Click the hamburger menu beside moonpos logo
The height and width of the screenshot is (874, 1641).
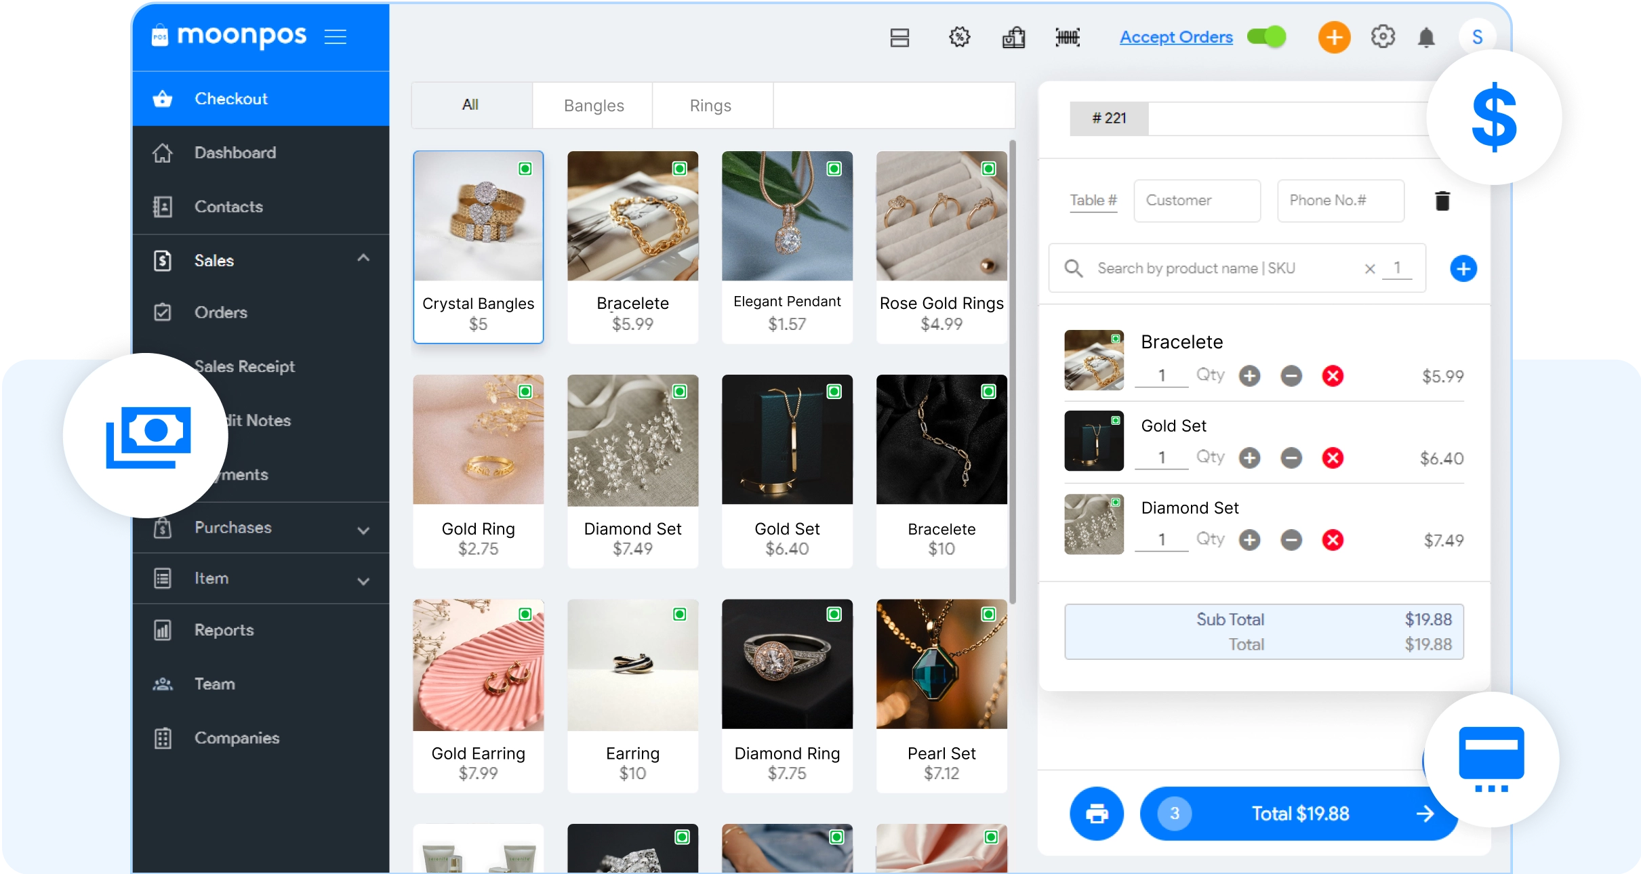[x=336, y=37]
